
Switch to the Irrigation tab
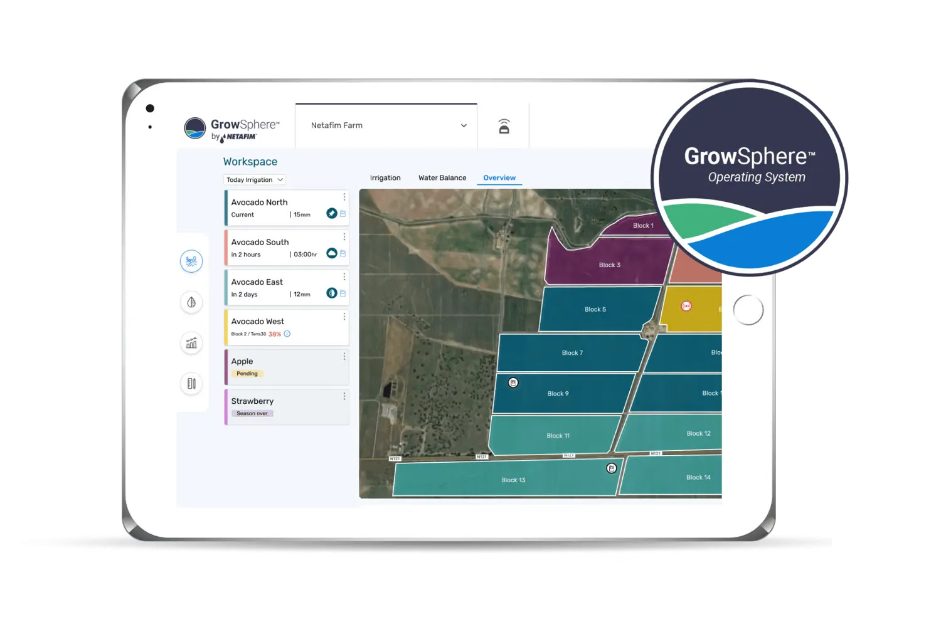click(385, 178)
